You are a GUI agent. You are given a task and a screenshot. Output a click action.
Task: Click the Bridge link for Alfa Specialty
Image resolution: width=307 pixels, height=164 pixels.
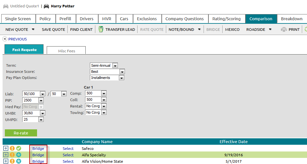point(38,155)
